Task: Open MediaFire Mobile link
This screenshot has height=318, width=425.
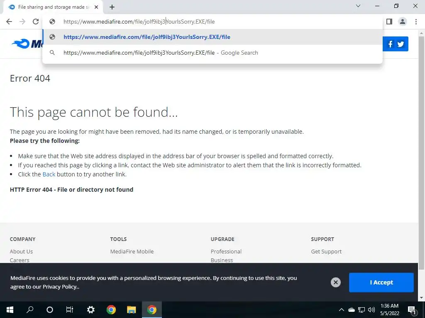Action: click(132, 251)
